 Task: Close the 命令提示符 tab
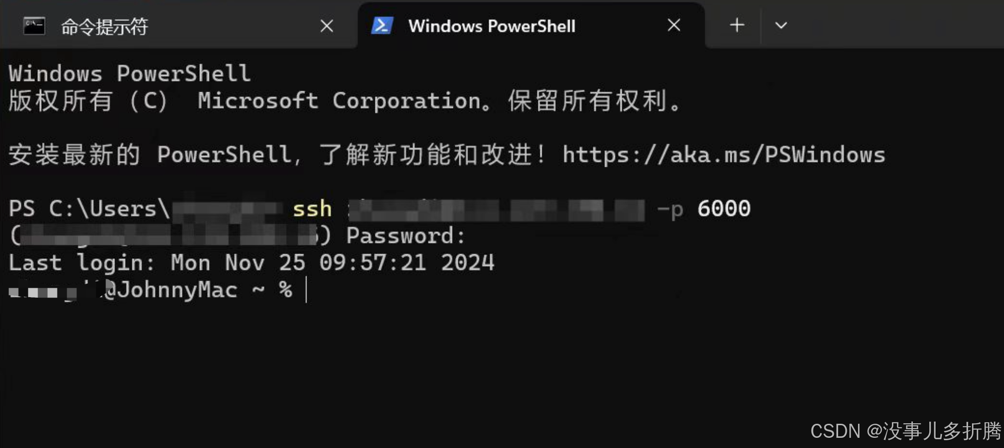pyautogui.click(x=327, y=26)
